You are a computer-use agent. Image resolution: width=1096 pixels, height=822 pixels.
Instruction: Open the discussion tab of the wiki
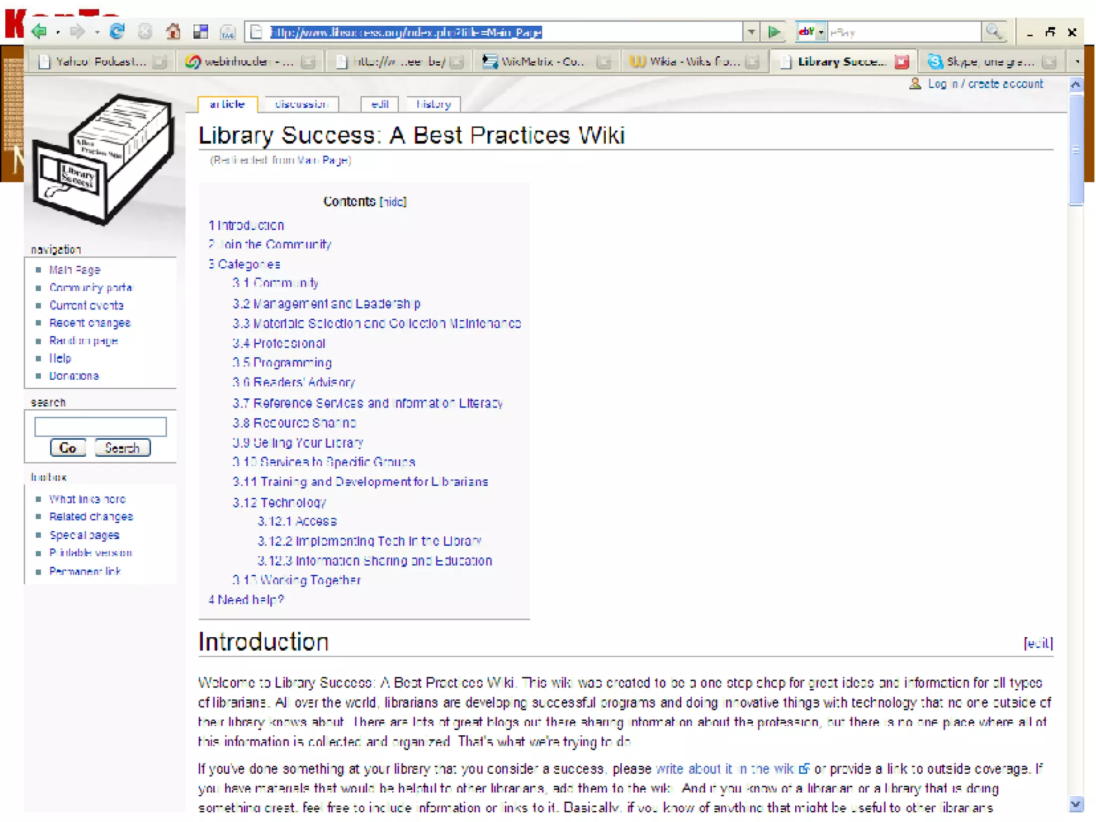coord(301,104)
